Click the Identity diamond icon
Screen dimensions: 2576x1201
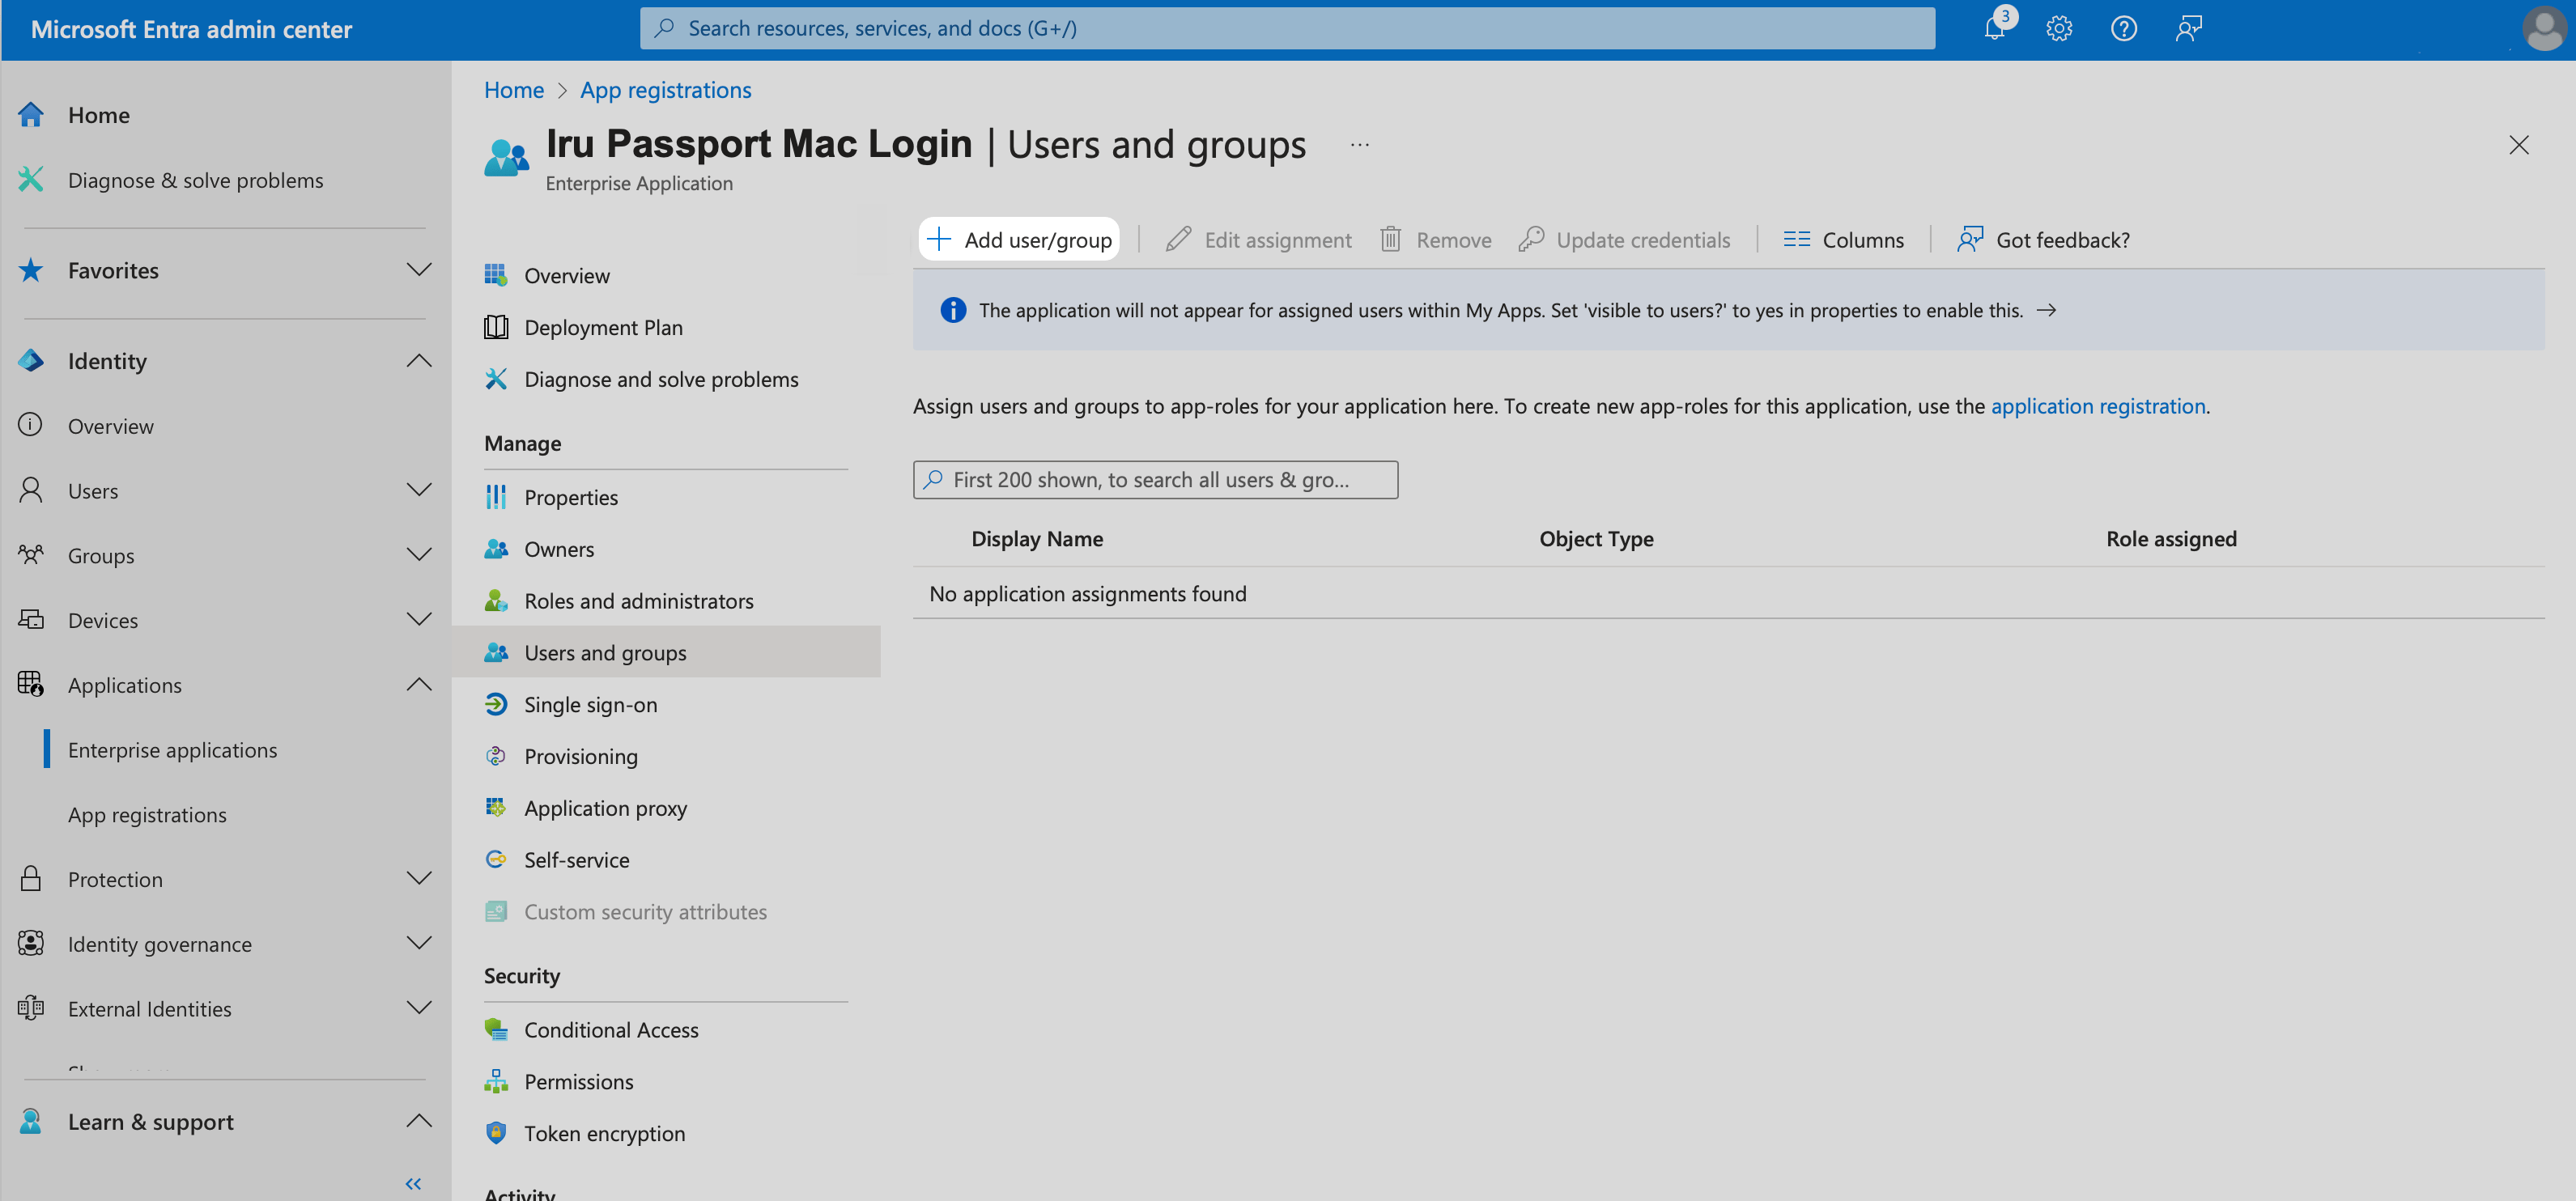tap(31, 361)
